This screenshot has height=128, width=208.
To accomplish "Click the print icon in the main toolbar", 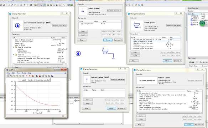I will coord(4,5).
